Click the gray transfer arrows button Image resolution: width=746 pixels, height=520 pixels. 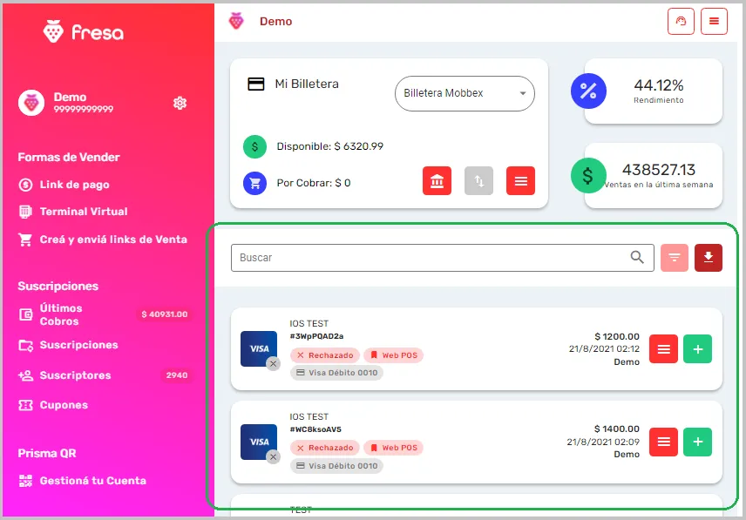(x=478, y=180)
